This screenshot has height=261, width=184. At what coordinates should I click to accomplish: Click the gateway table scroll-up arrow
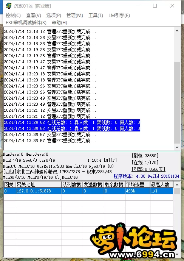[177, 185]
